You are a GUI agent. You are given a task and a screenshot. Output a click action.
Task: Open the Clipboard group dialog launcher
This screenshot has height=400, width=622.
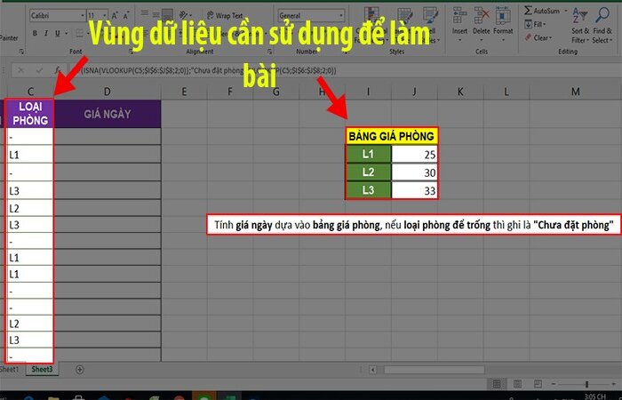[21, 52]
